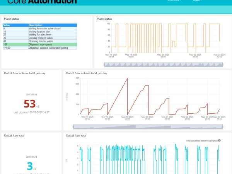Screen dimensions: 232x174
Task: Click 'Waiting for plant start' row
Action: click(x=40, y=32)
